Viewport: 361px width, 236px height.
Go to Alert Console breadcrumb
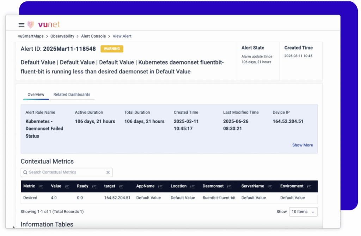point(93,36)
